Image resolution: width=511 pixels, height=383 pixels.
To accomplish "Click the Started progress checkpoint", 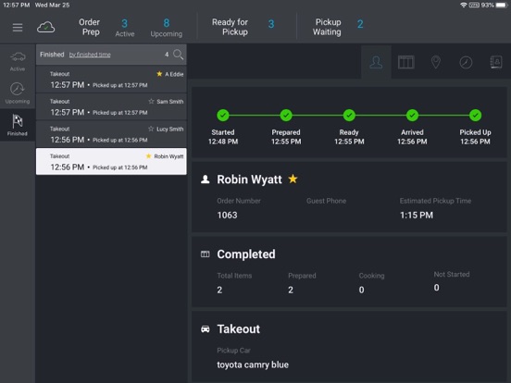I will click(x=223, y=115).
